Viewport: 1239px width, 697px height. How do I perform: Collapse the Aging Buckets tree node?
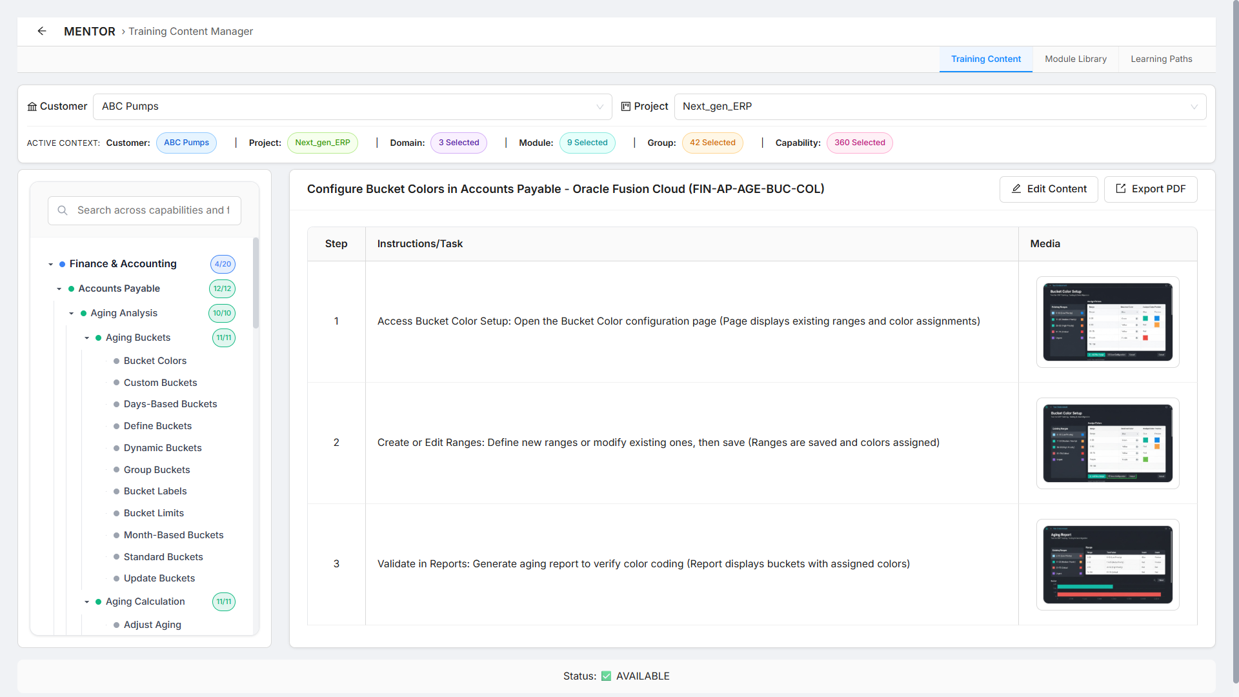87,338
